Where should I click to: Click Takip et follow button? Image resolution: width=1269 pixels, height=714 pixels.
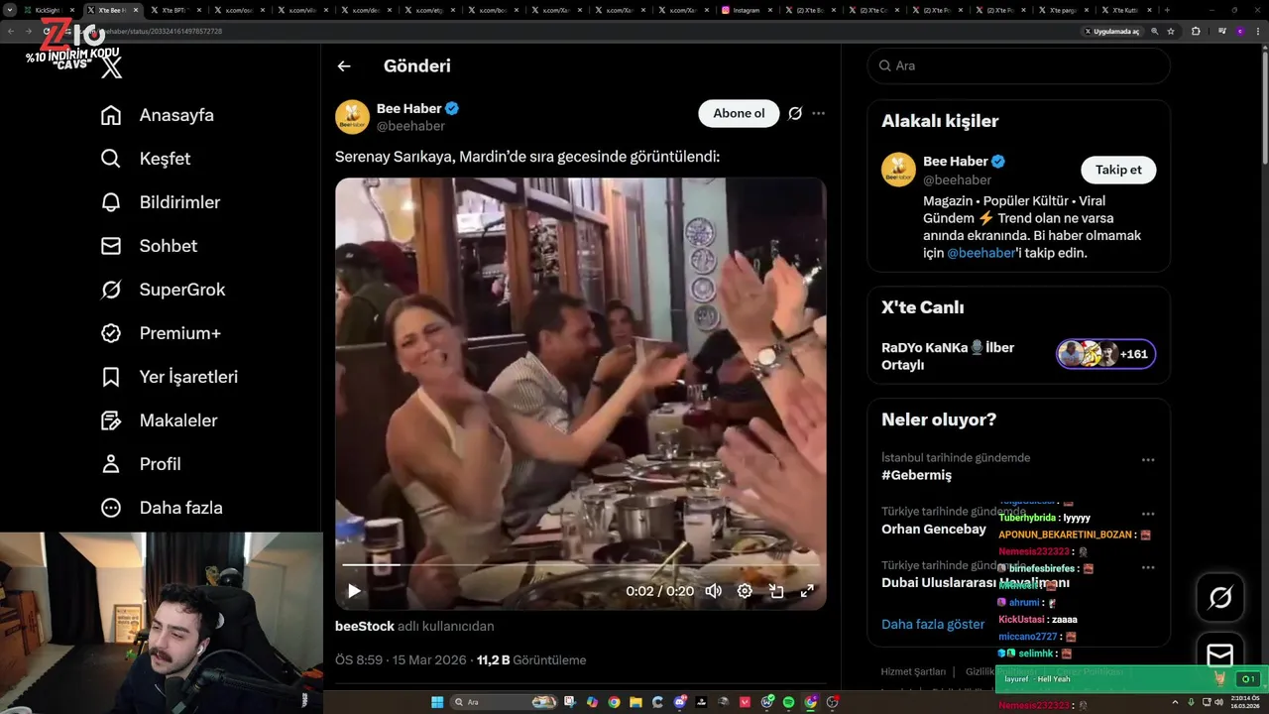point(1118,170)
